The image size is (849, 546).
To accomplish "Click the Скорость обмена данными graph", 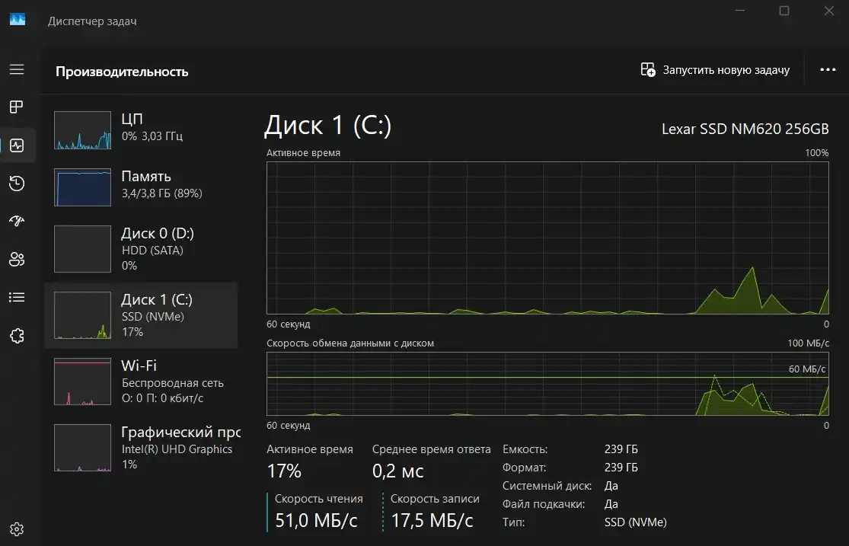I will (547, 384).
